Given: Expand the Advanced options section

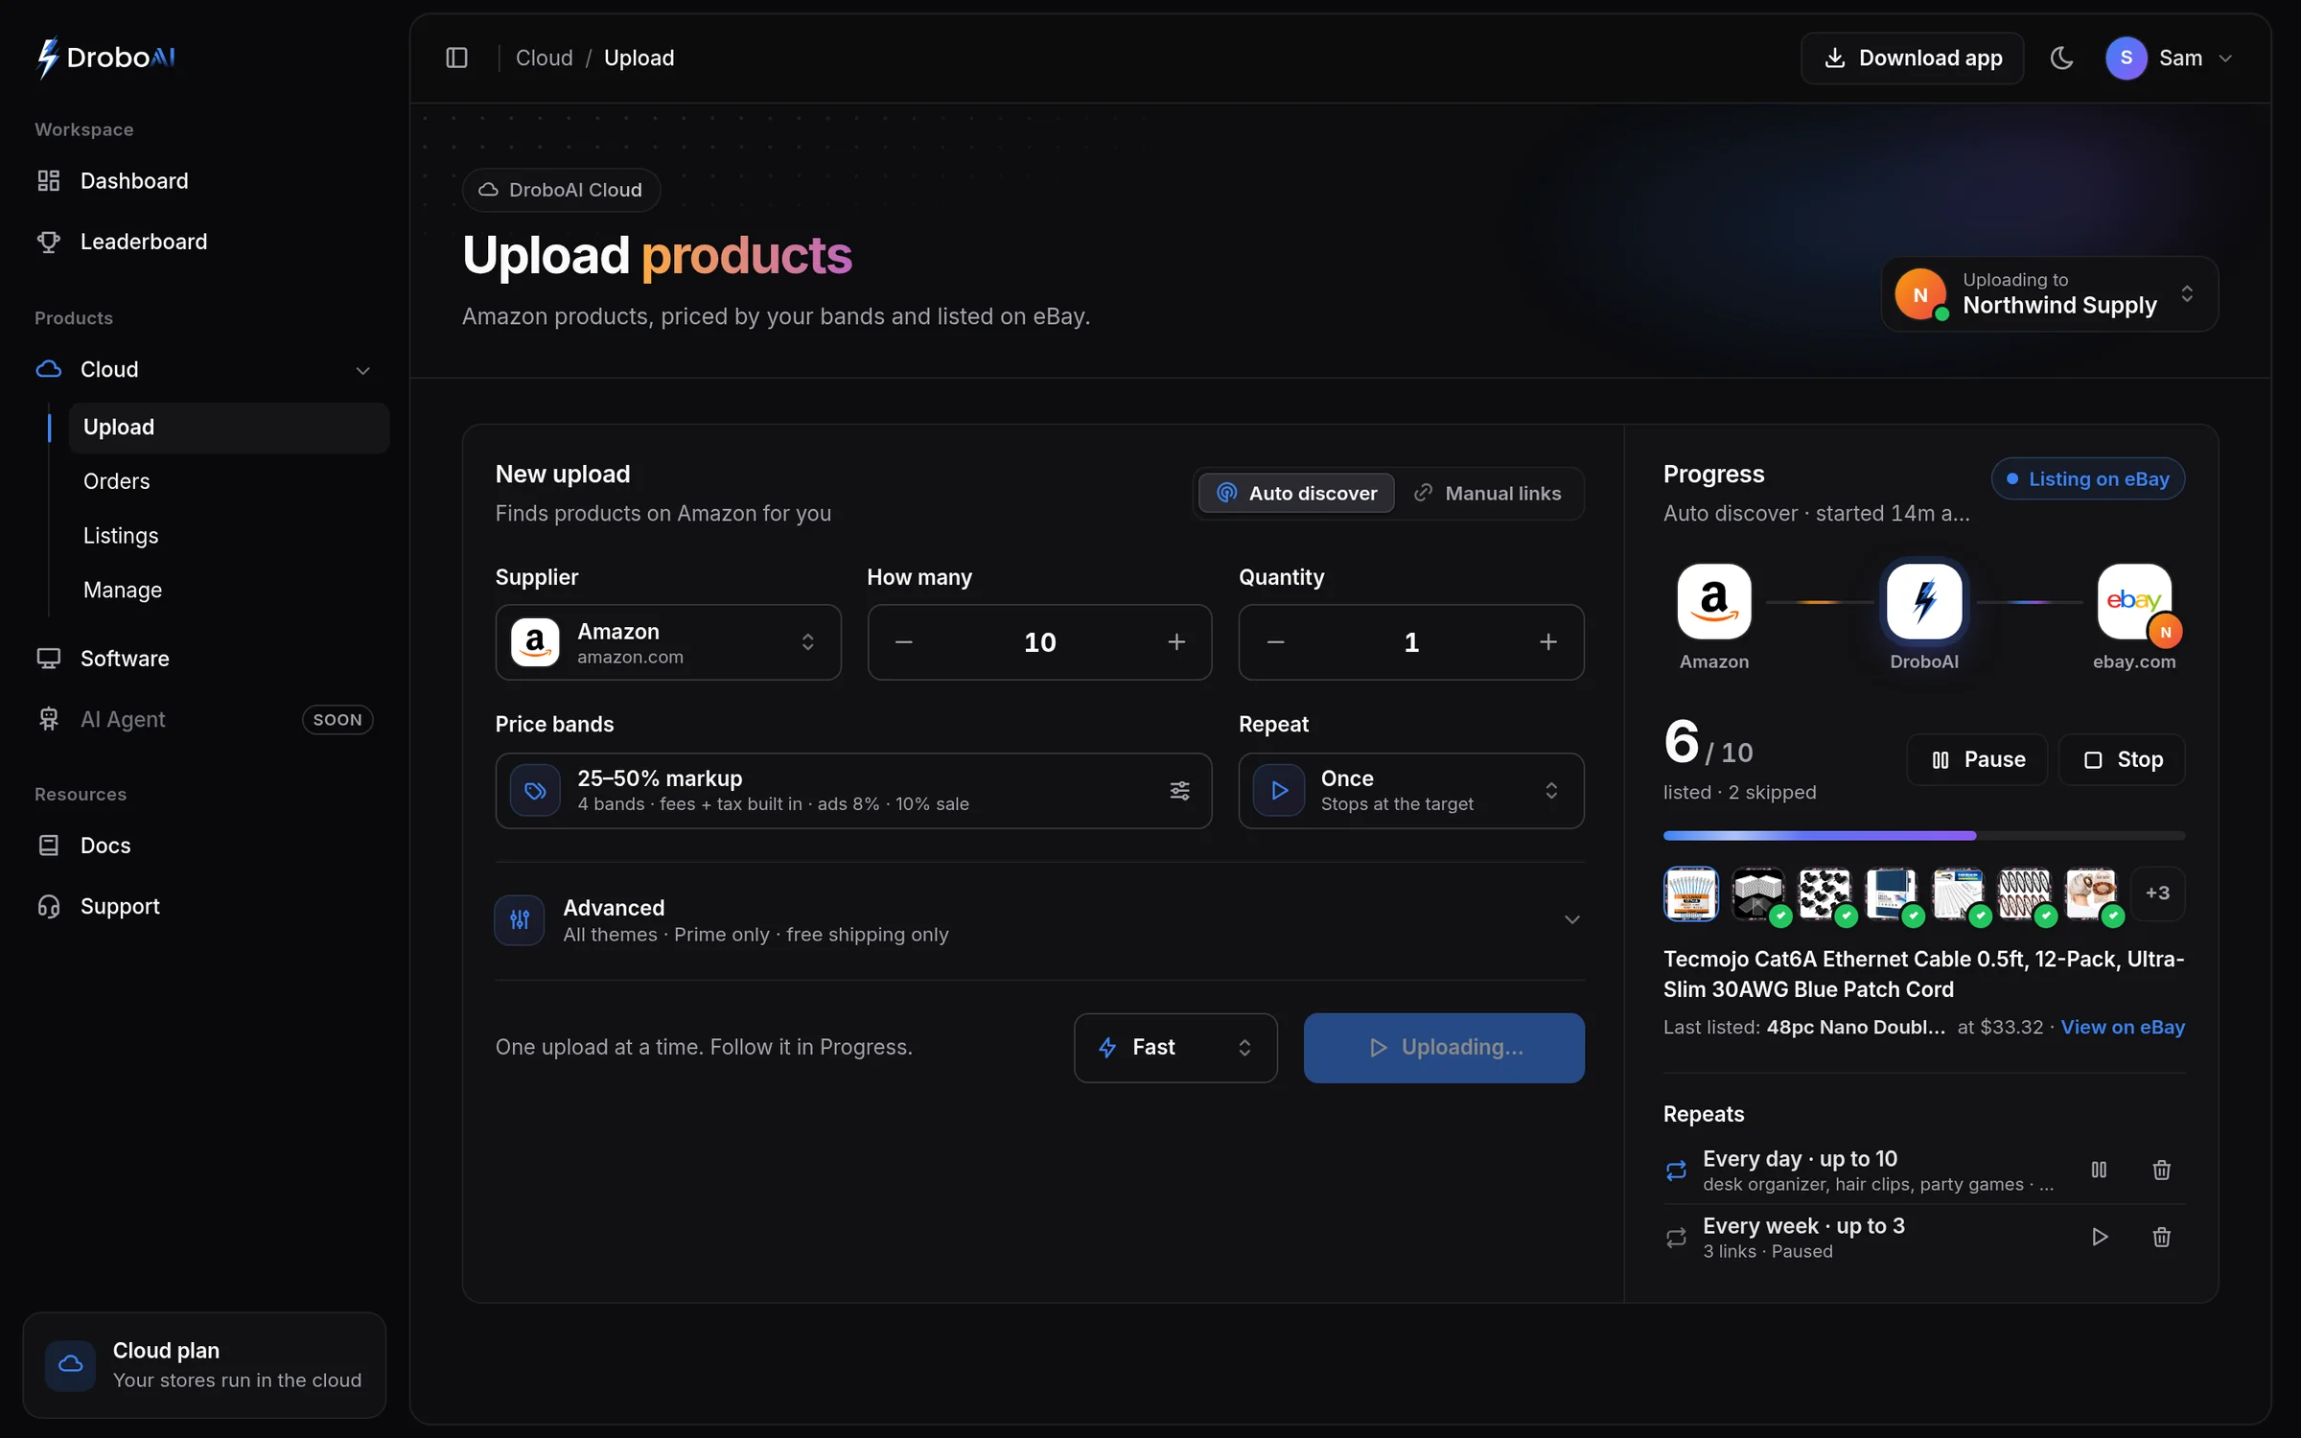Looking at the screenshot, I should click(x=1039, y=920).
